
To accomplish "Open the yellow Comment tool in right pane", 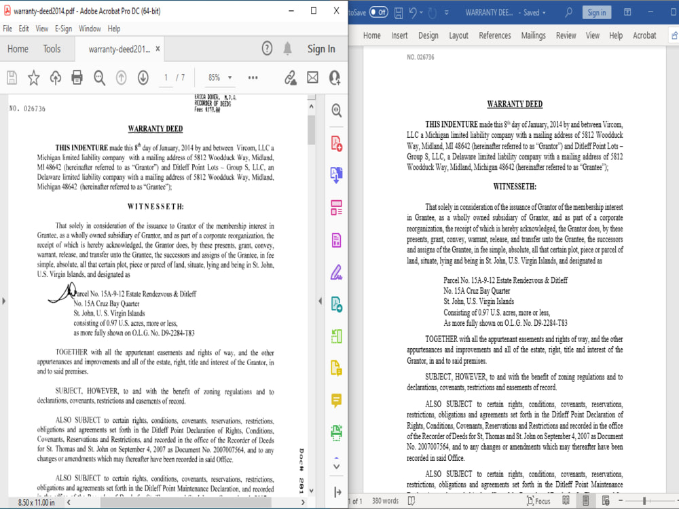I will (x=337, y=400).
